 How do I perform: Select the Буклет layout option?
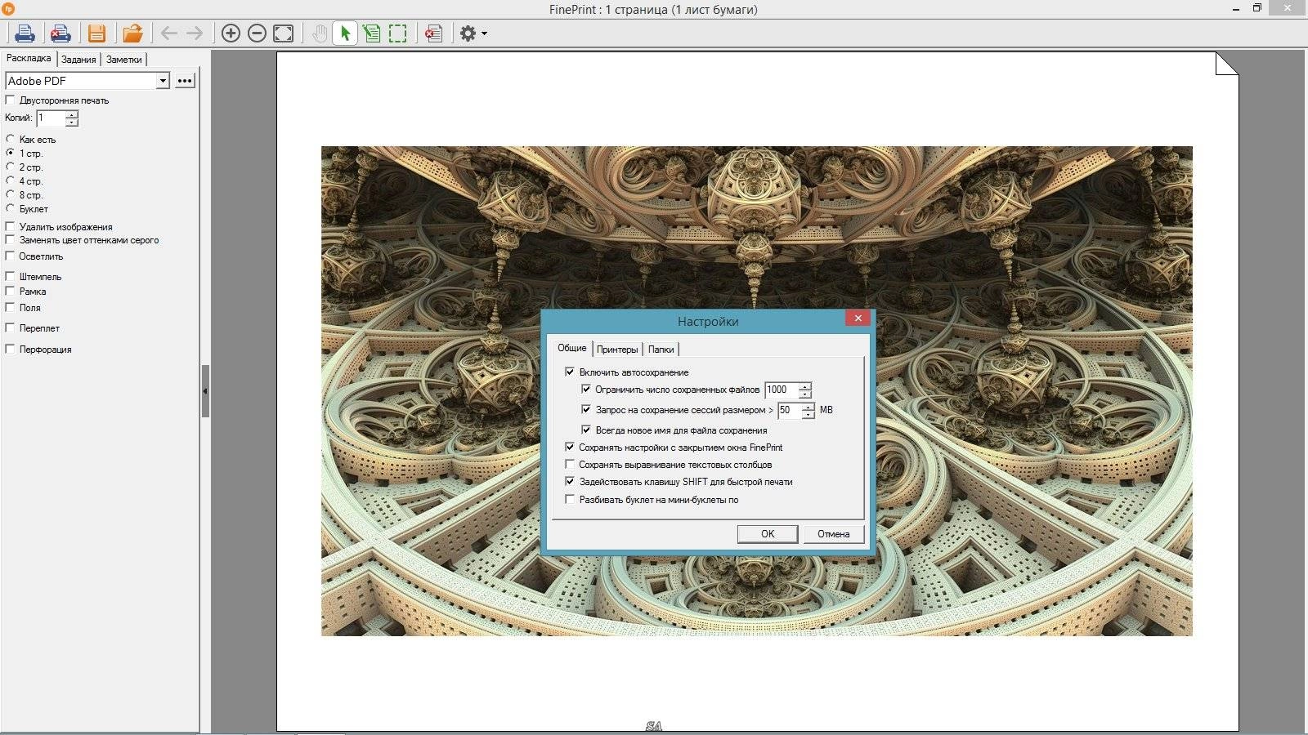[11, 208]
